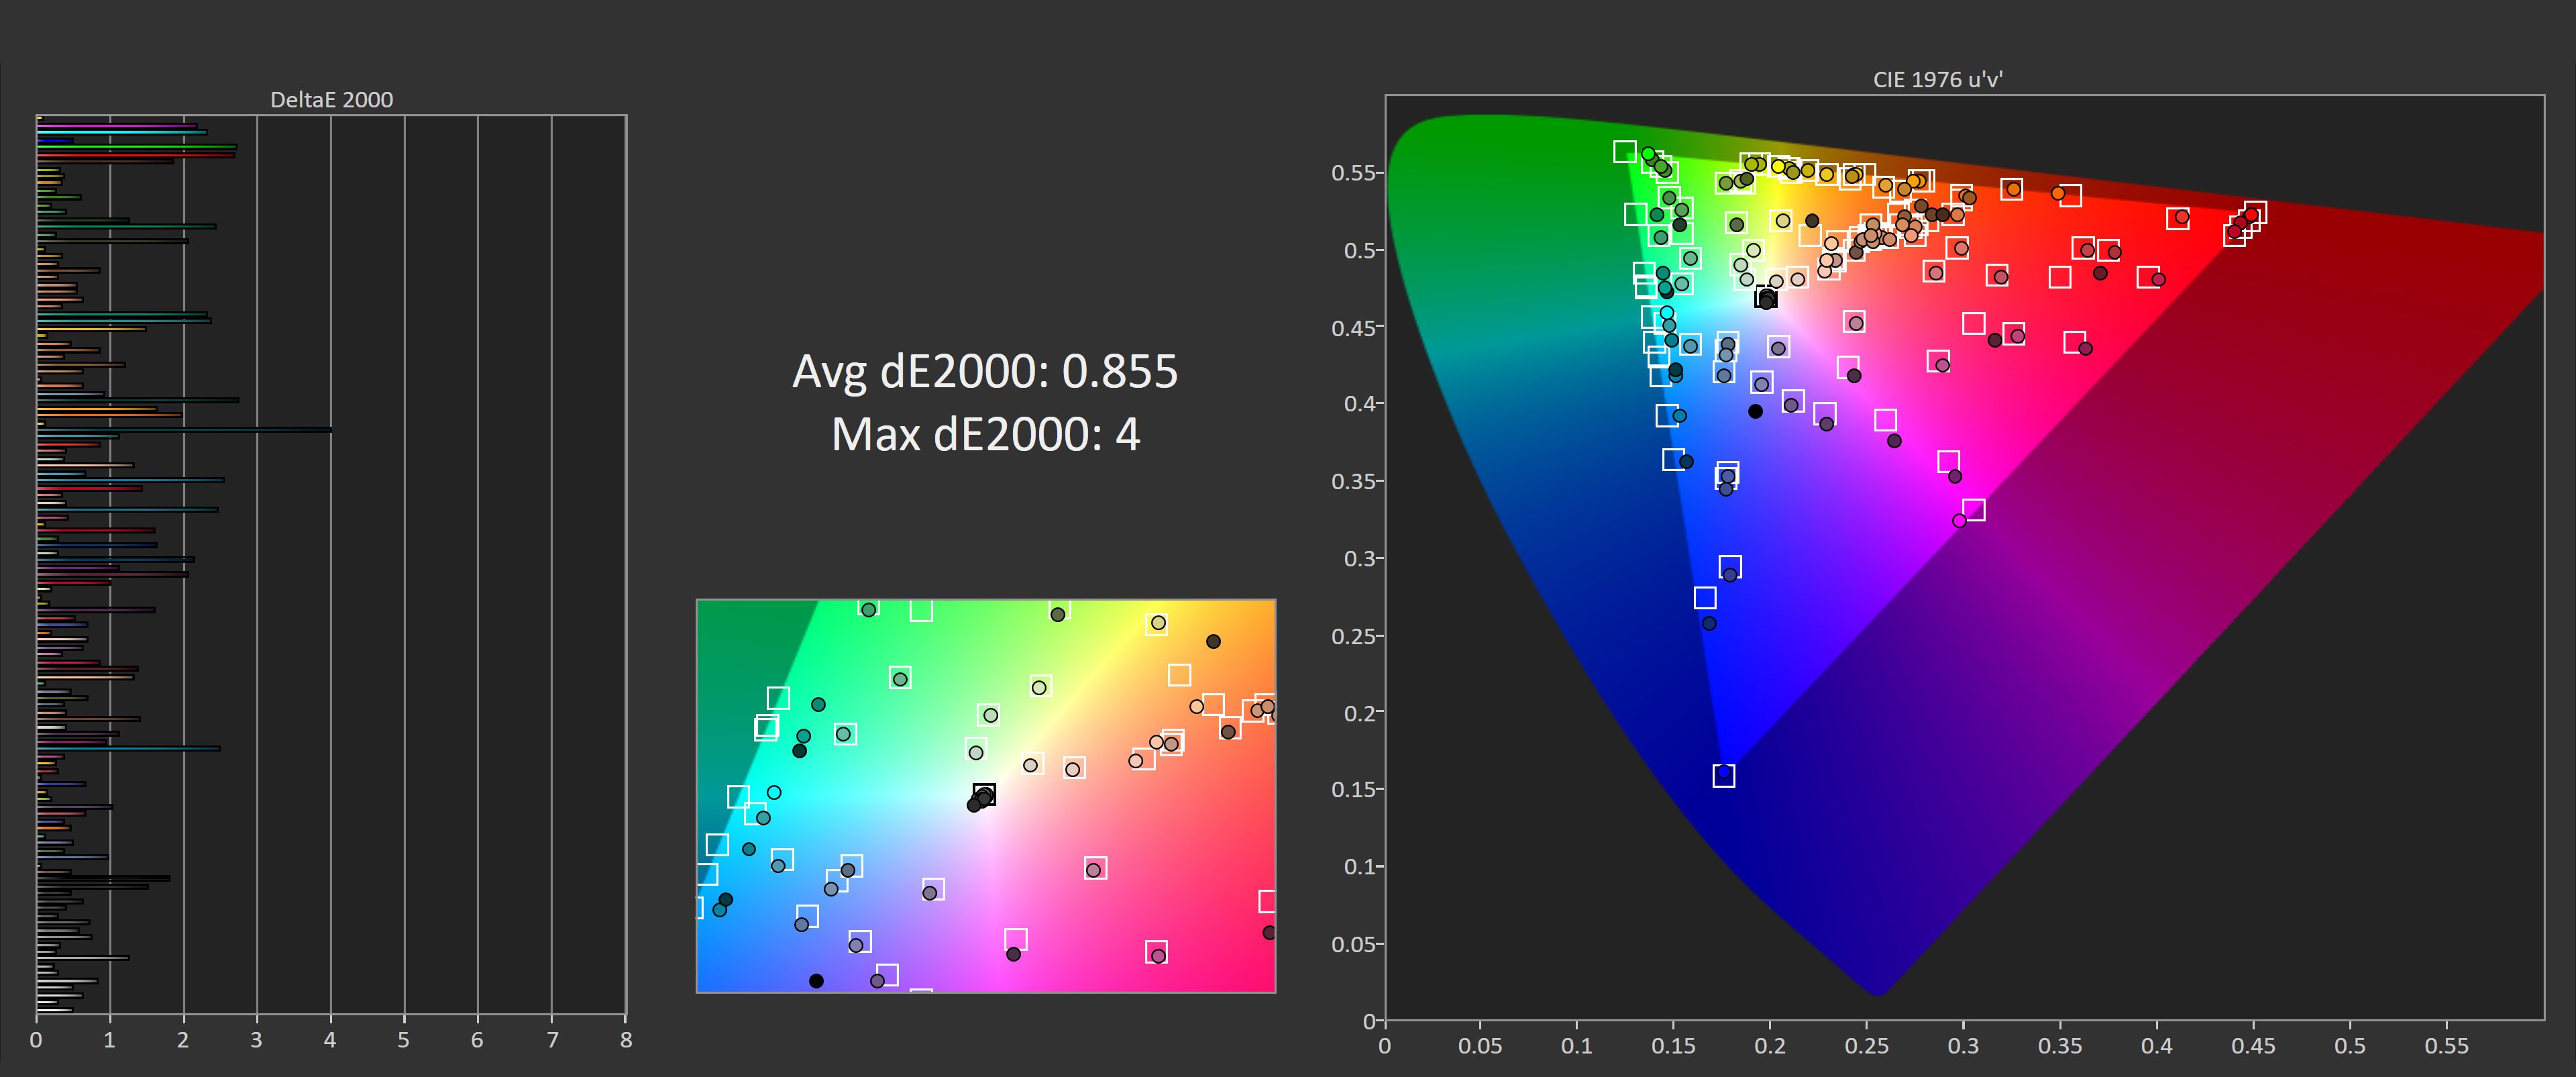Image resolution: width=2576 pixels, height=1077 pixels.
Task: Click the 0 label on DeltaE horizontal axis
Action: tap(36, 1040)
